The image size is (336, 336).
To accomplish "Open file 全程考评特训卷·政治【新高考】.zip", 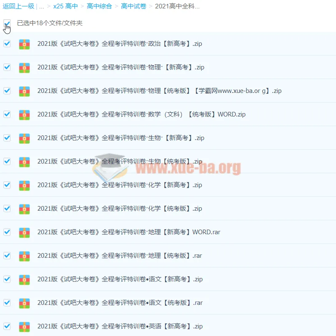I will pyautogui.click(x=120, y=44).
